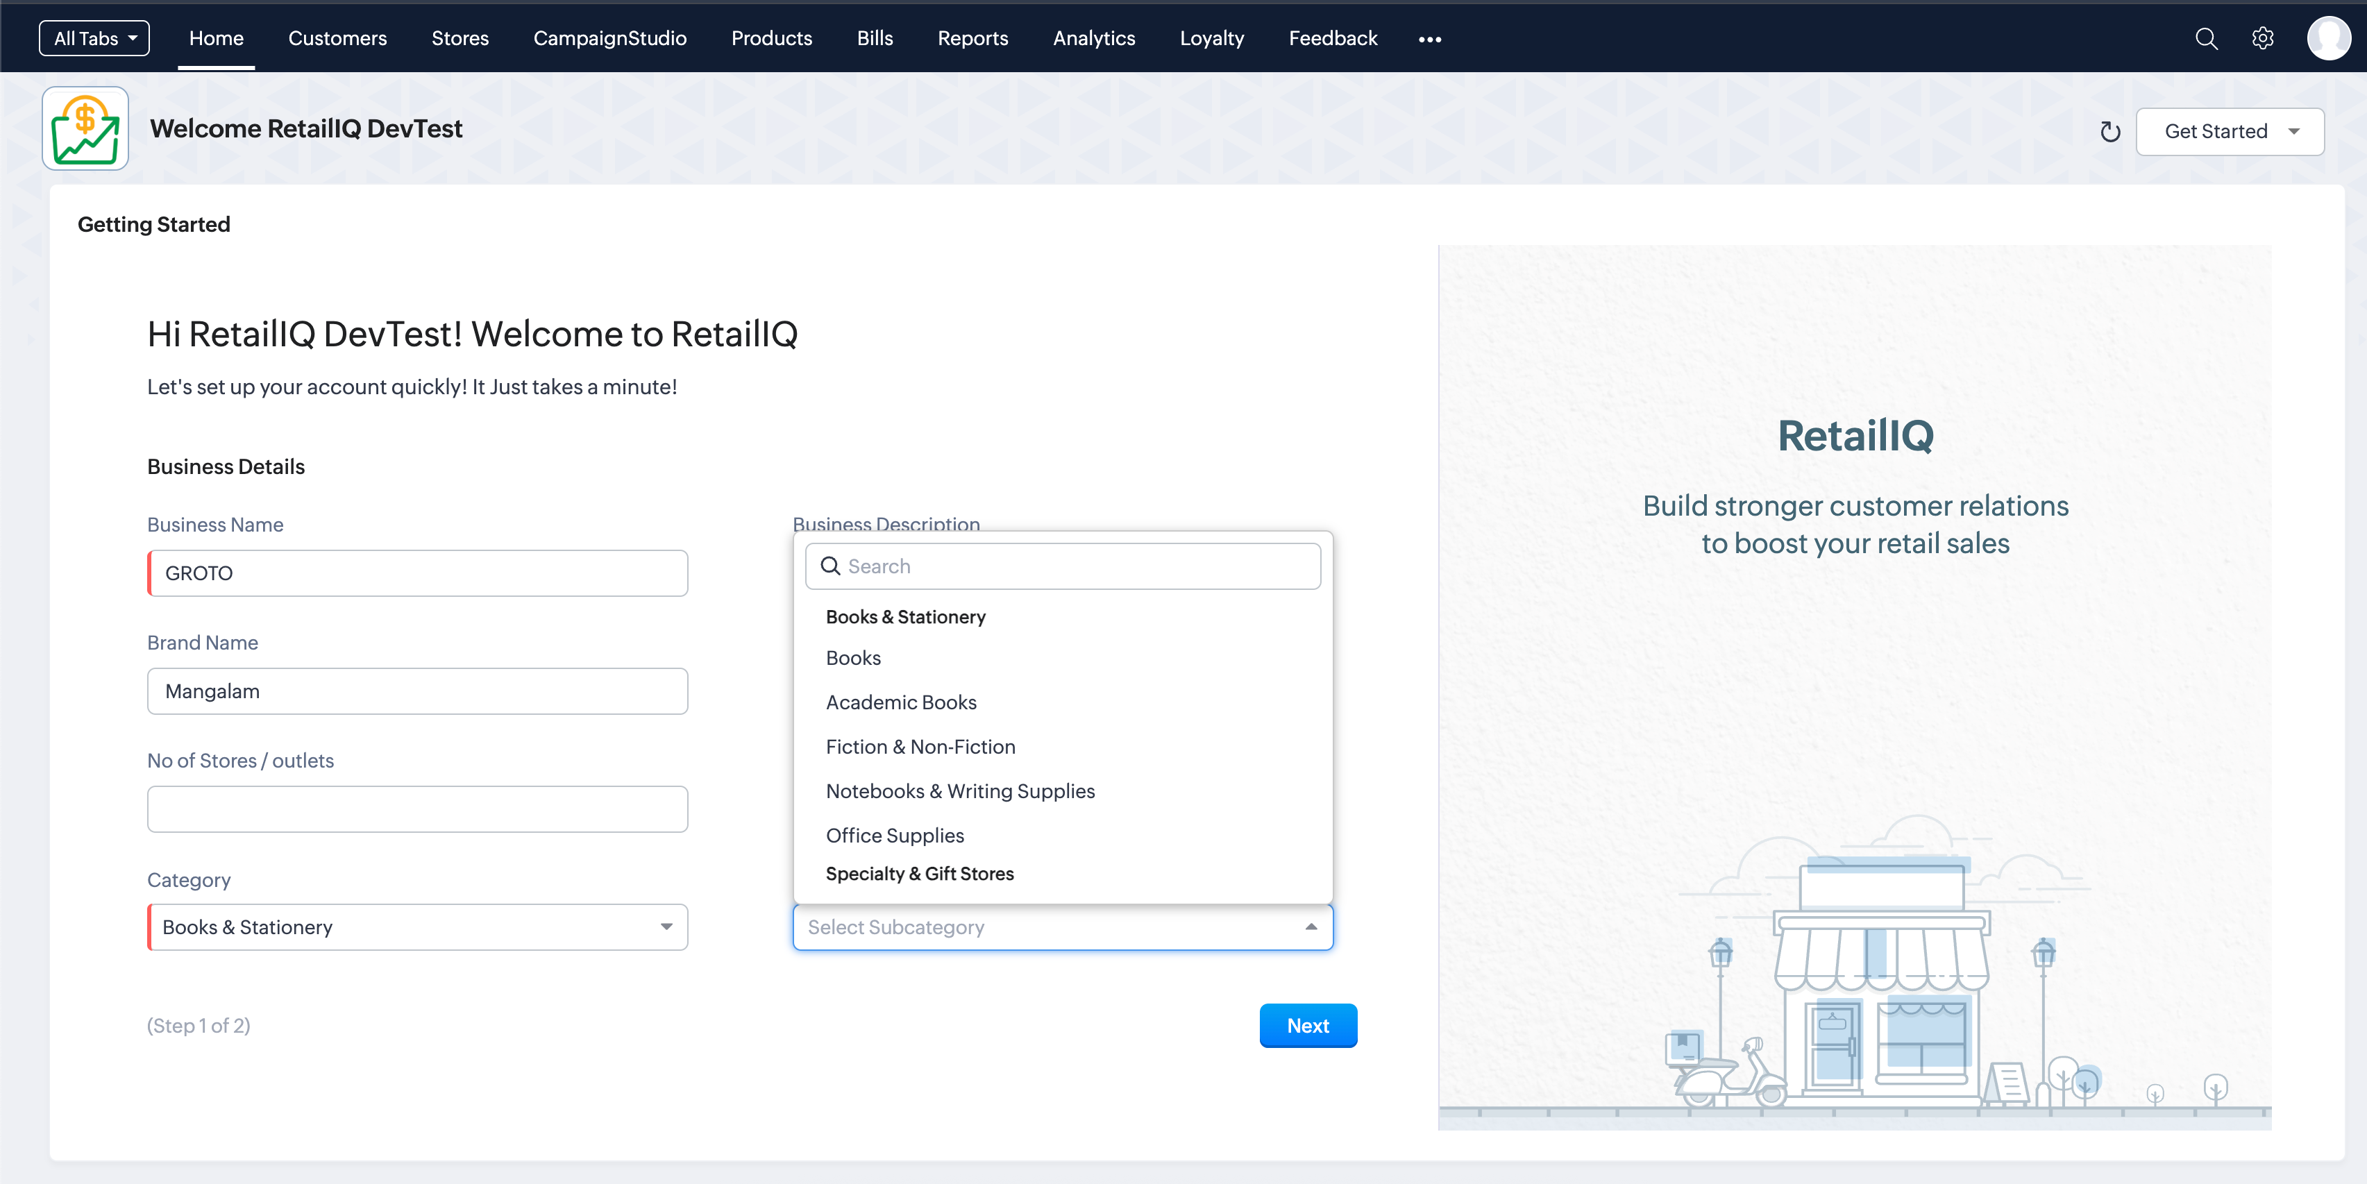Open the Get Started dropdown
Screen dimensions: 2367x1184
click(x=2230, y=131)
